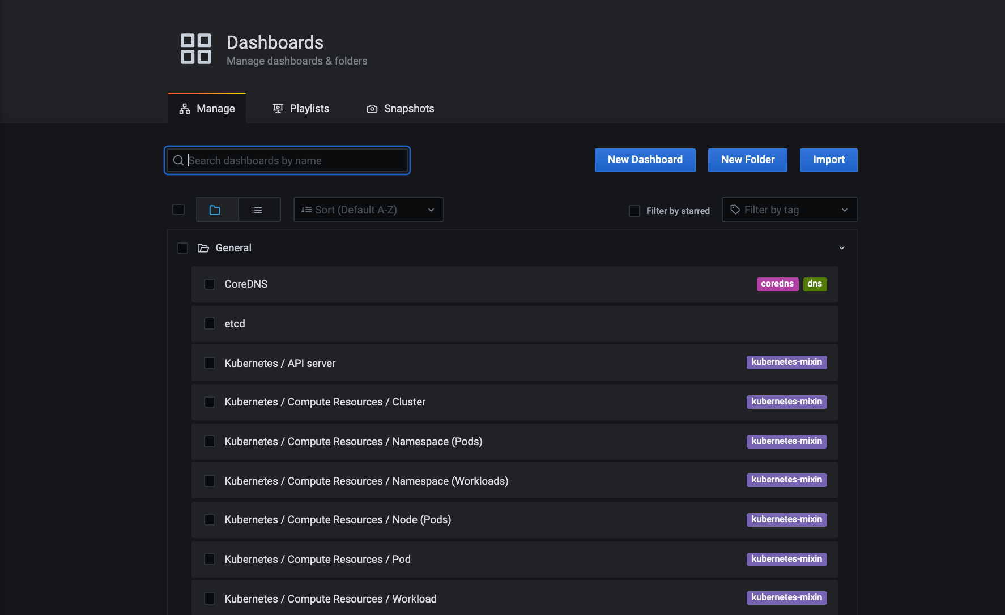The image size is (1005, 615).
Task: Click kubernetes-mixin tag on Cluster row
Action: click(x=787, y=402)
